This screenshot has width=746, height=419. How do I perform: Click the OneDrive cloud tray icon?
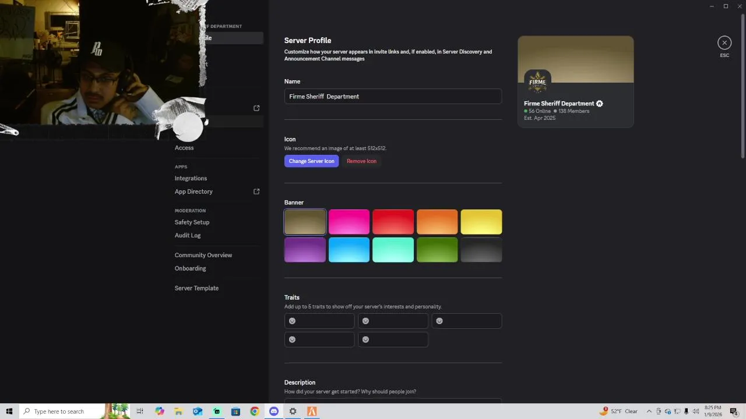point(668,411)
